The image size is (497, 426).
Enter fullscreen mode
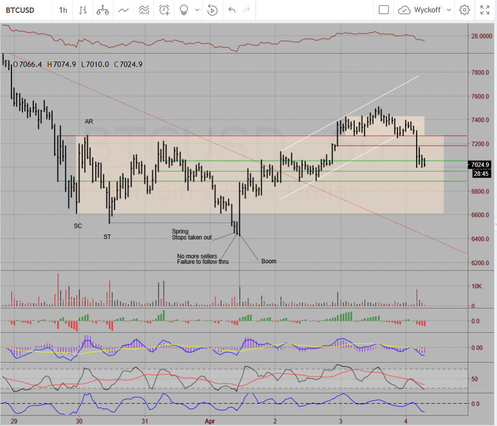(485, 10)
